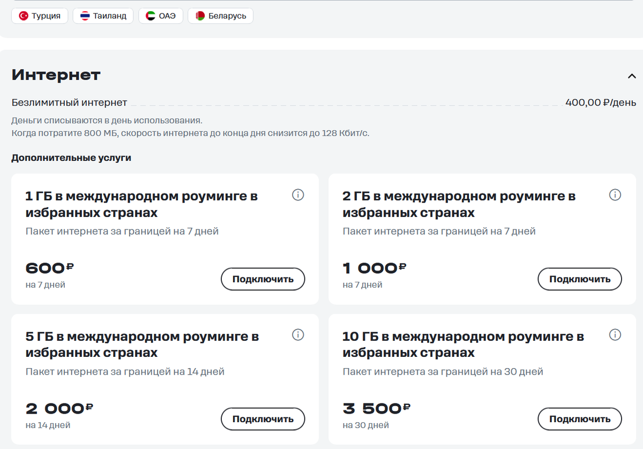Click the Turkey flag icon on the Турция chip

pos(23,16)
